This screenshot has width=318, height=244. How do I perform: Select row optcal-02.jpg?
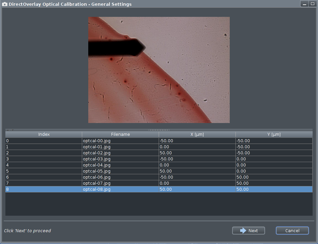pyautogui.click(x=159, y=153)
